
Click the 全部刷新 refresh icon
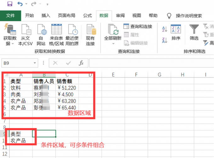tap(113, 29)
